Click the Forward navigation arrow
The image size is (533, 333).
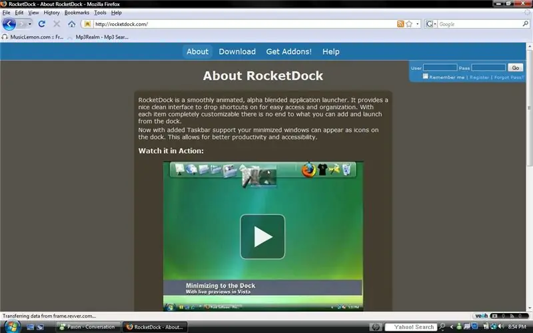click(22, 24)
